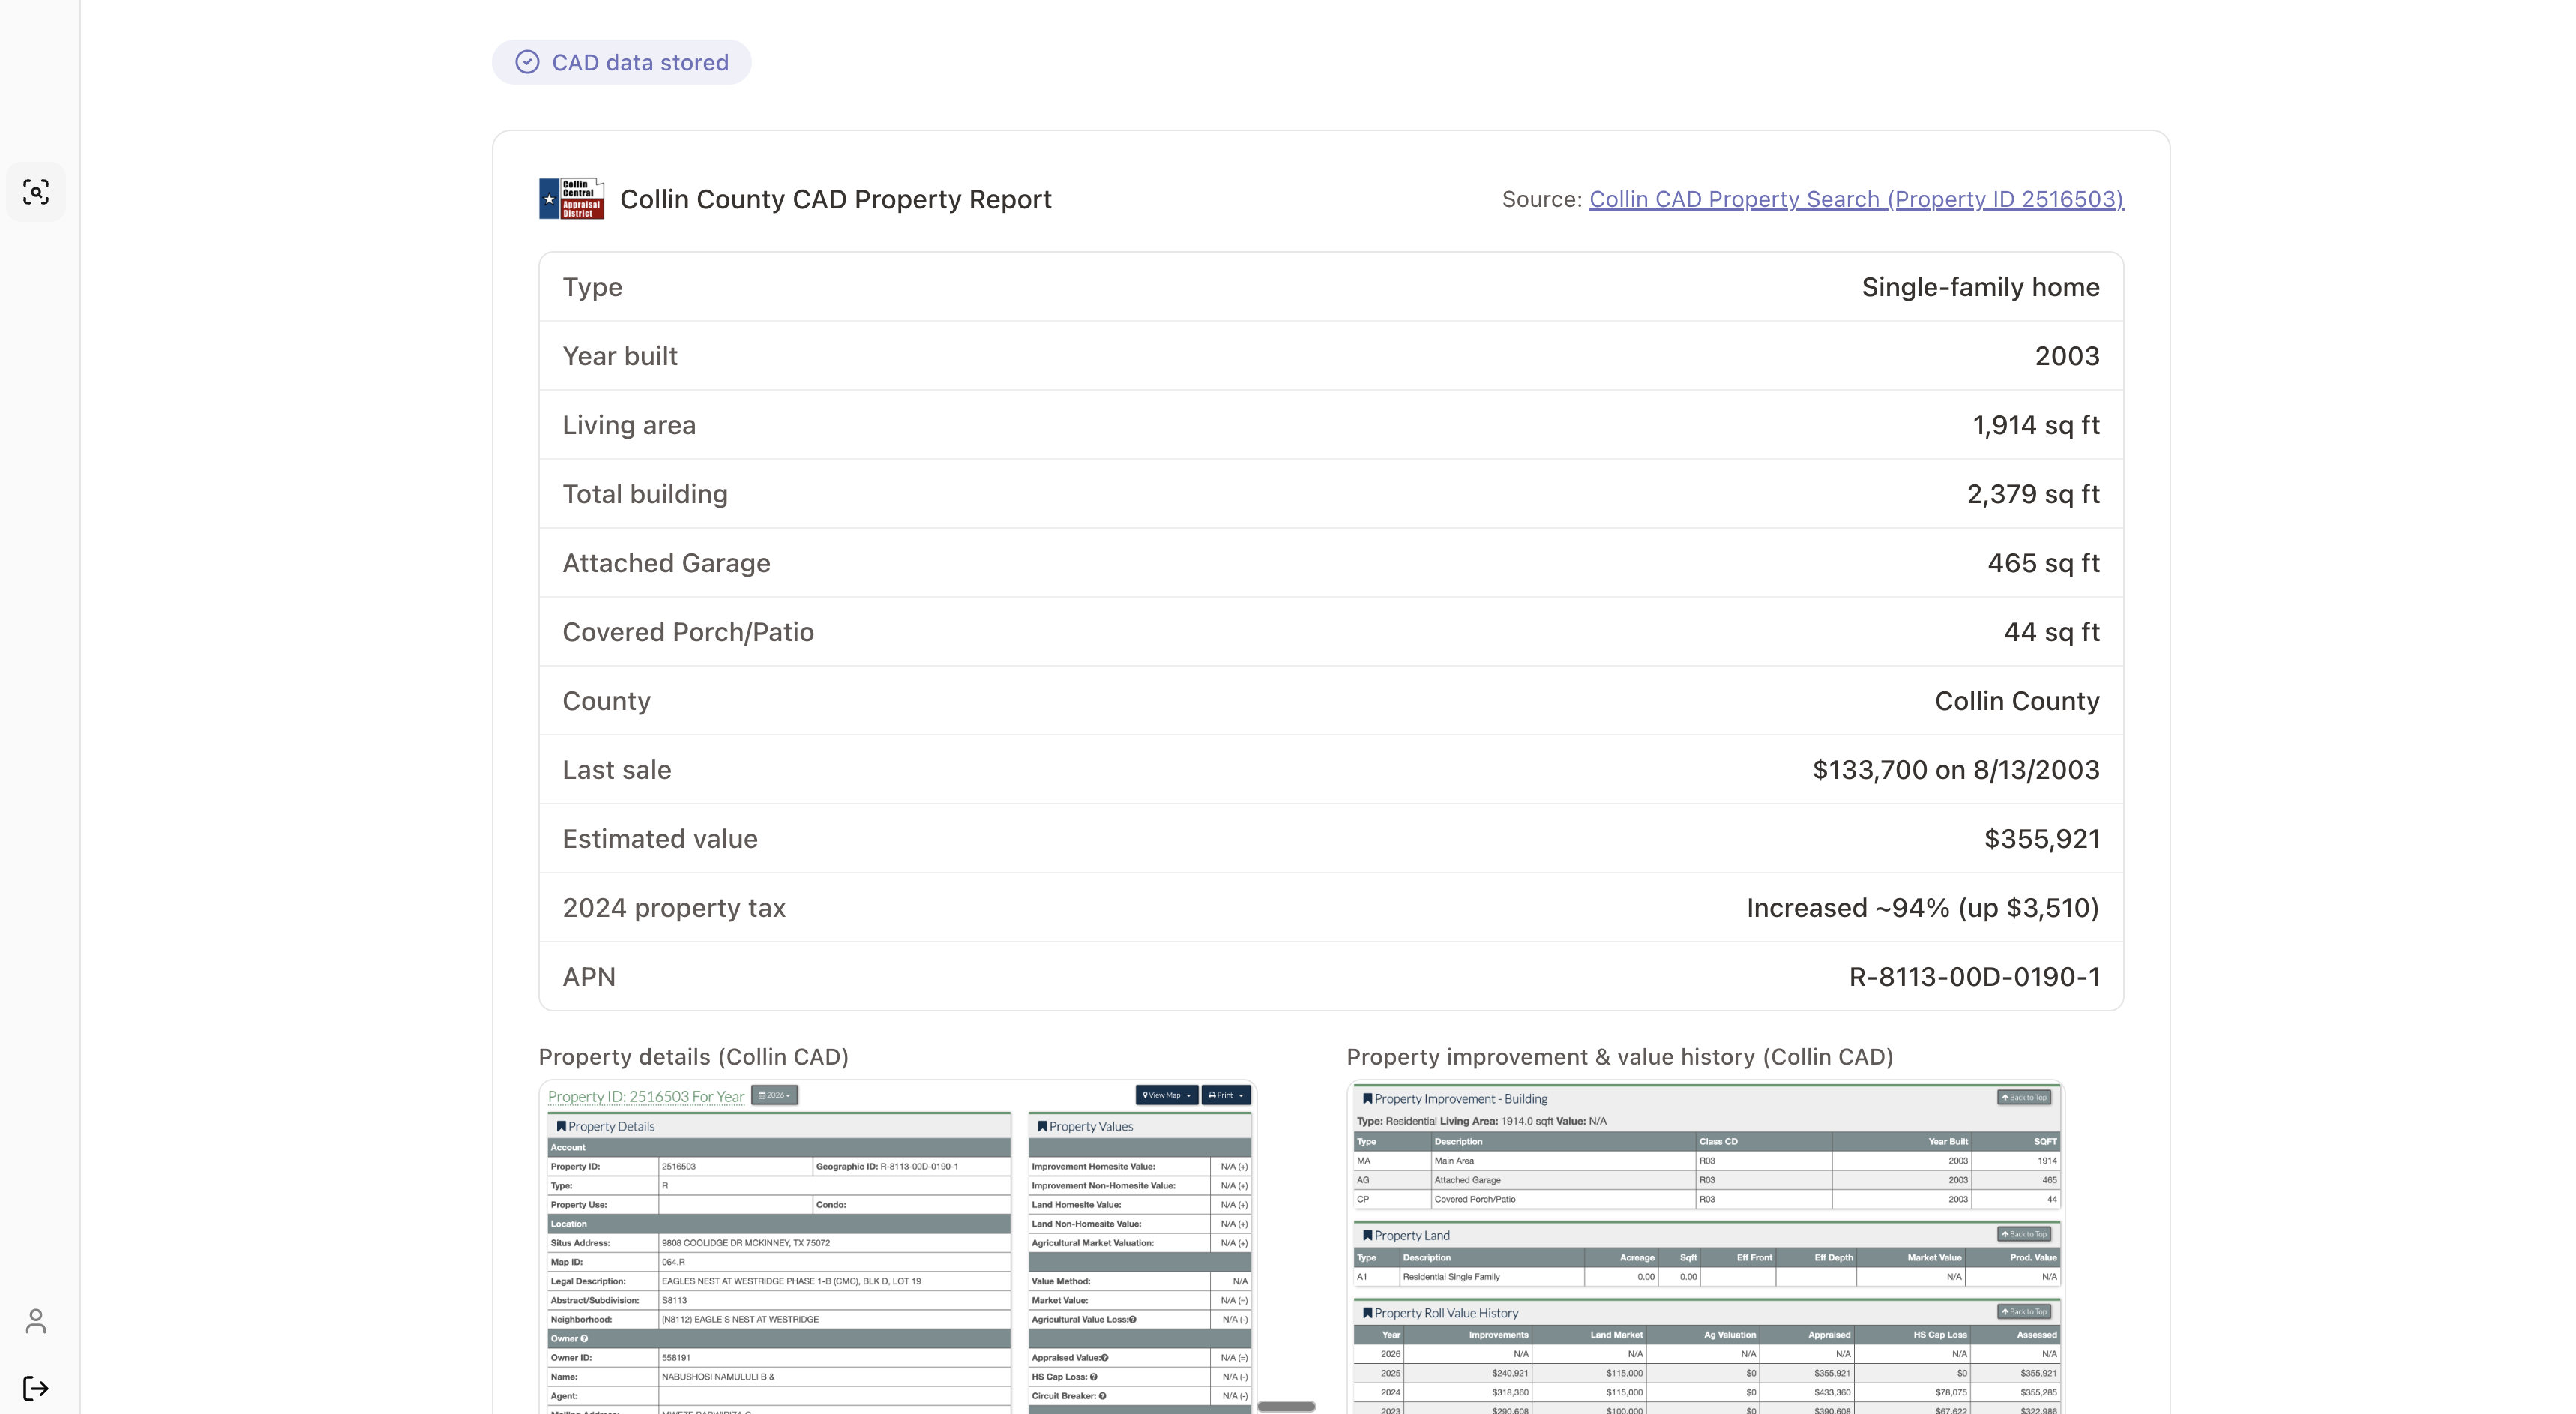Click the Circuit Breaker help icon

click(1102, 1395)
